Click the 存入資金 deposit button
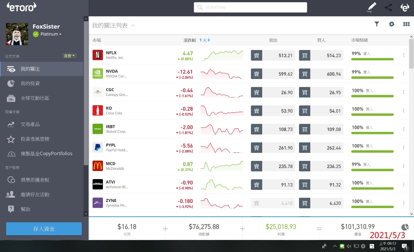 [x=44, y=229]
